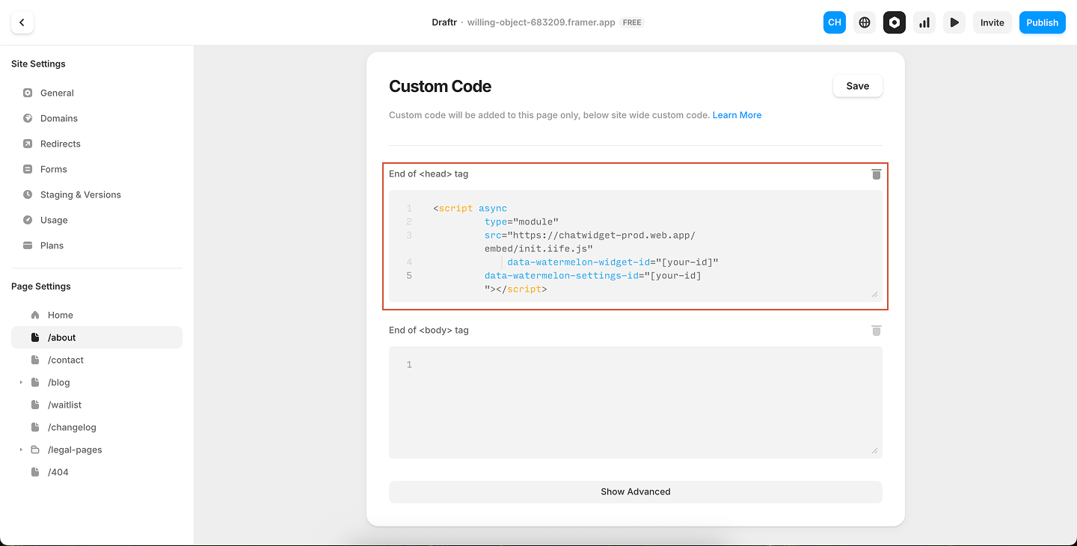The width and height of the screenshot is (1077, 546).
Task: Open Plans settings
Action: (96, 245)
